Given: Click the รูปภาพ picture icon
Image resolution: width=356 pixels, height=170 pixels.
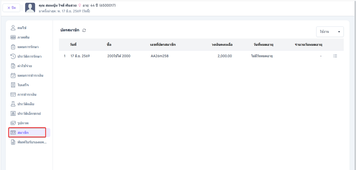Looking at the screenshot, I should (x=13, y=123).
